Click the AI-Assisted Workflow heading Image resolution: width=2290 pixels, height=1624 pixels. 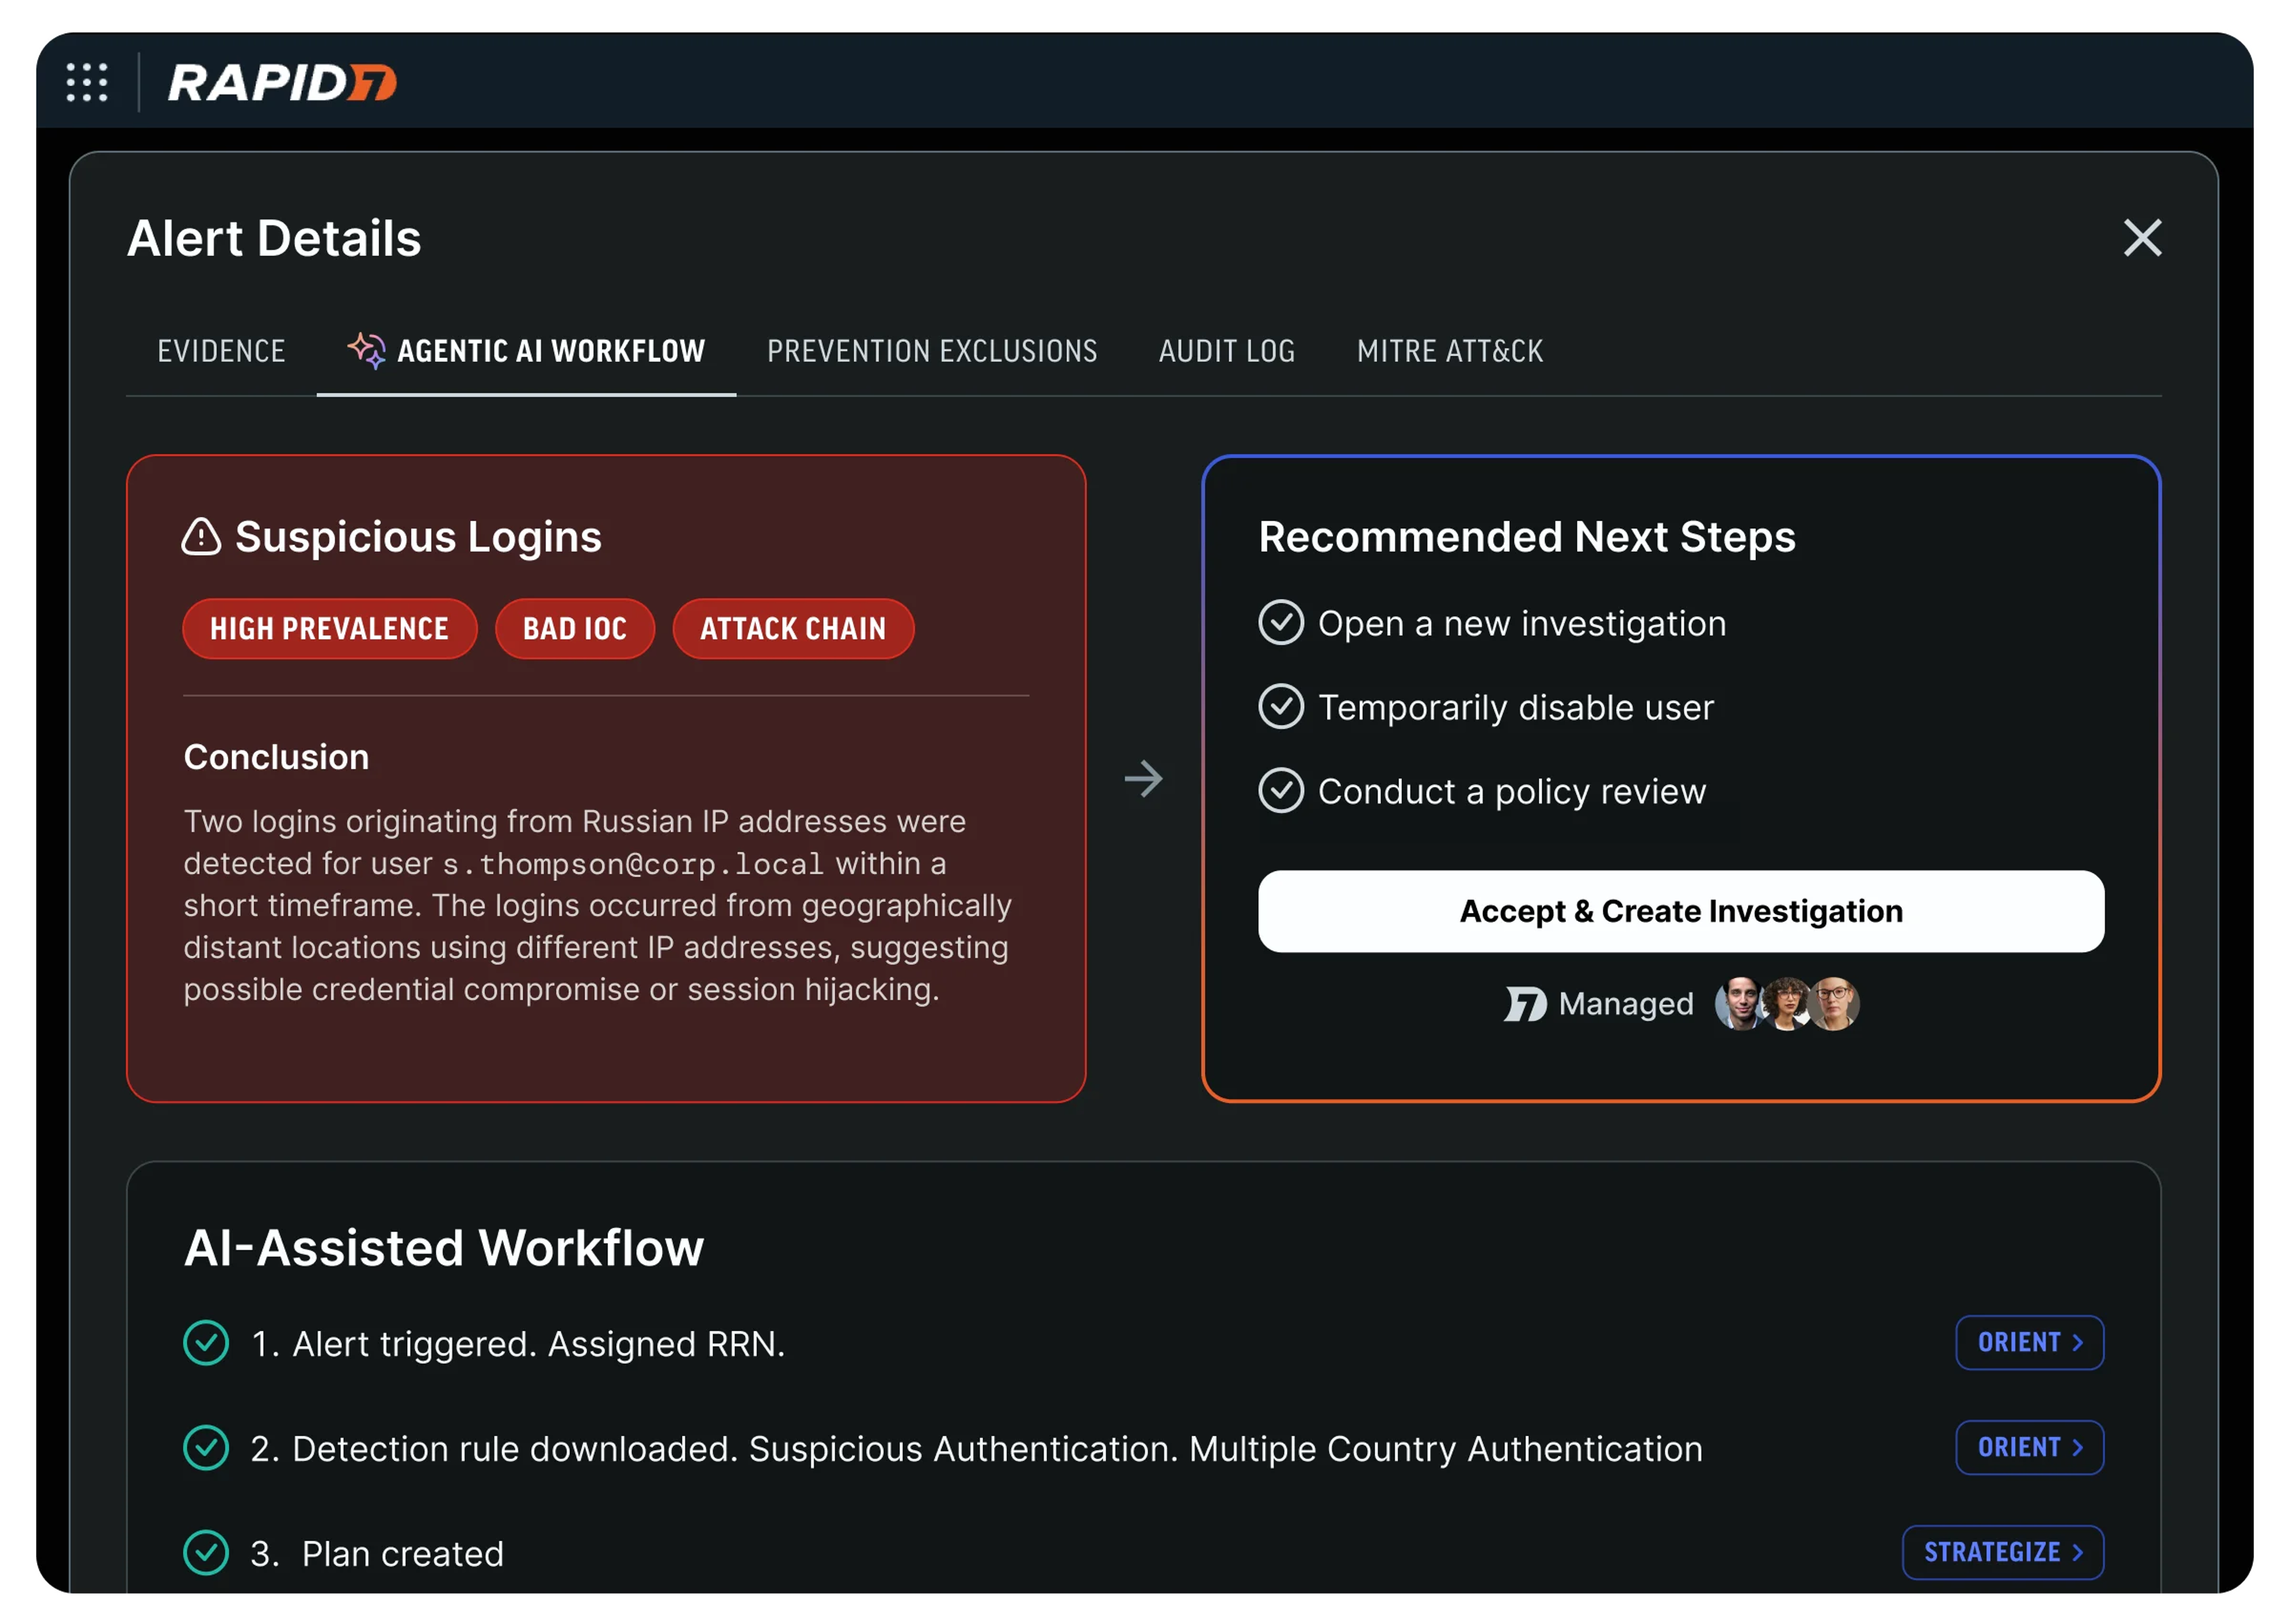click(444, 1248)
